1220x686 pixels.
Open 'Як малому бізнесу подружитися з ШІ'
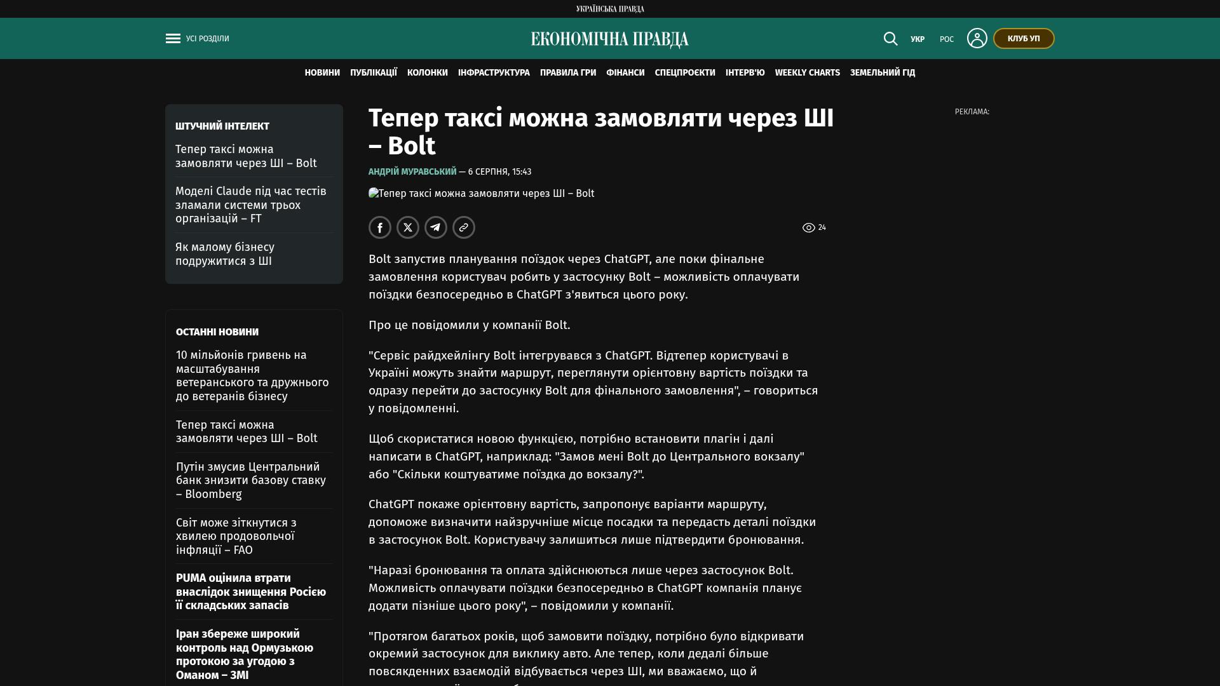(225, 254)
